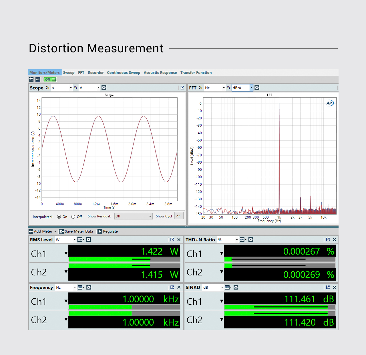This screenshot has width=366, height=355.
Task: Open Scope panel settings gear icon
Action: (x=104, y=88)
